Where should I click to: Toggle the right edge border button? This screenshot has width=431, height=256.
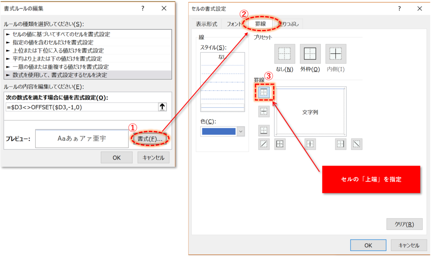click(x=341, y=144)
